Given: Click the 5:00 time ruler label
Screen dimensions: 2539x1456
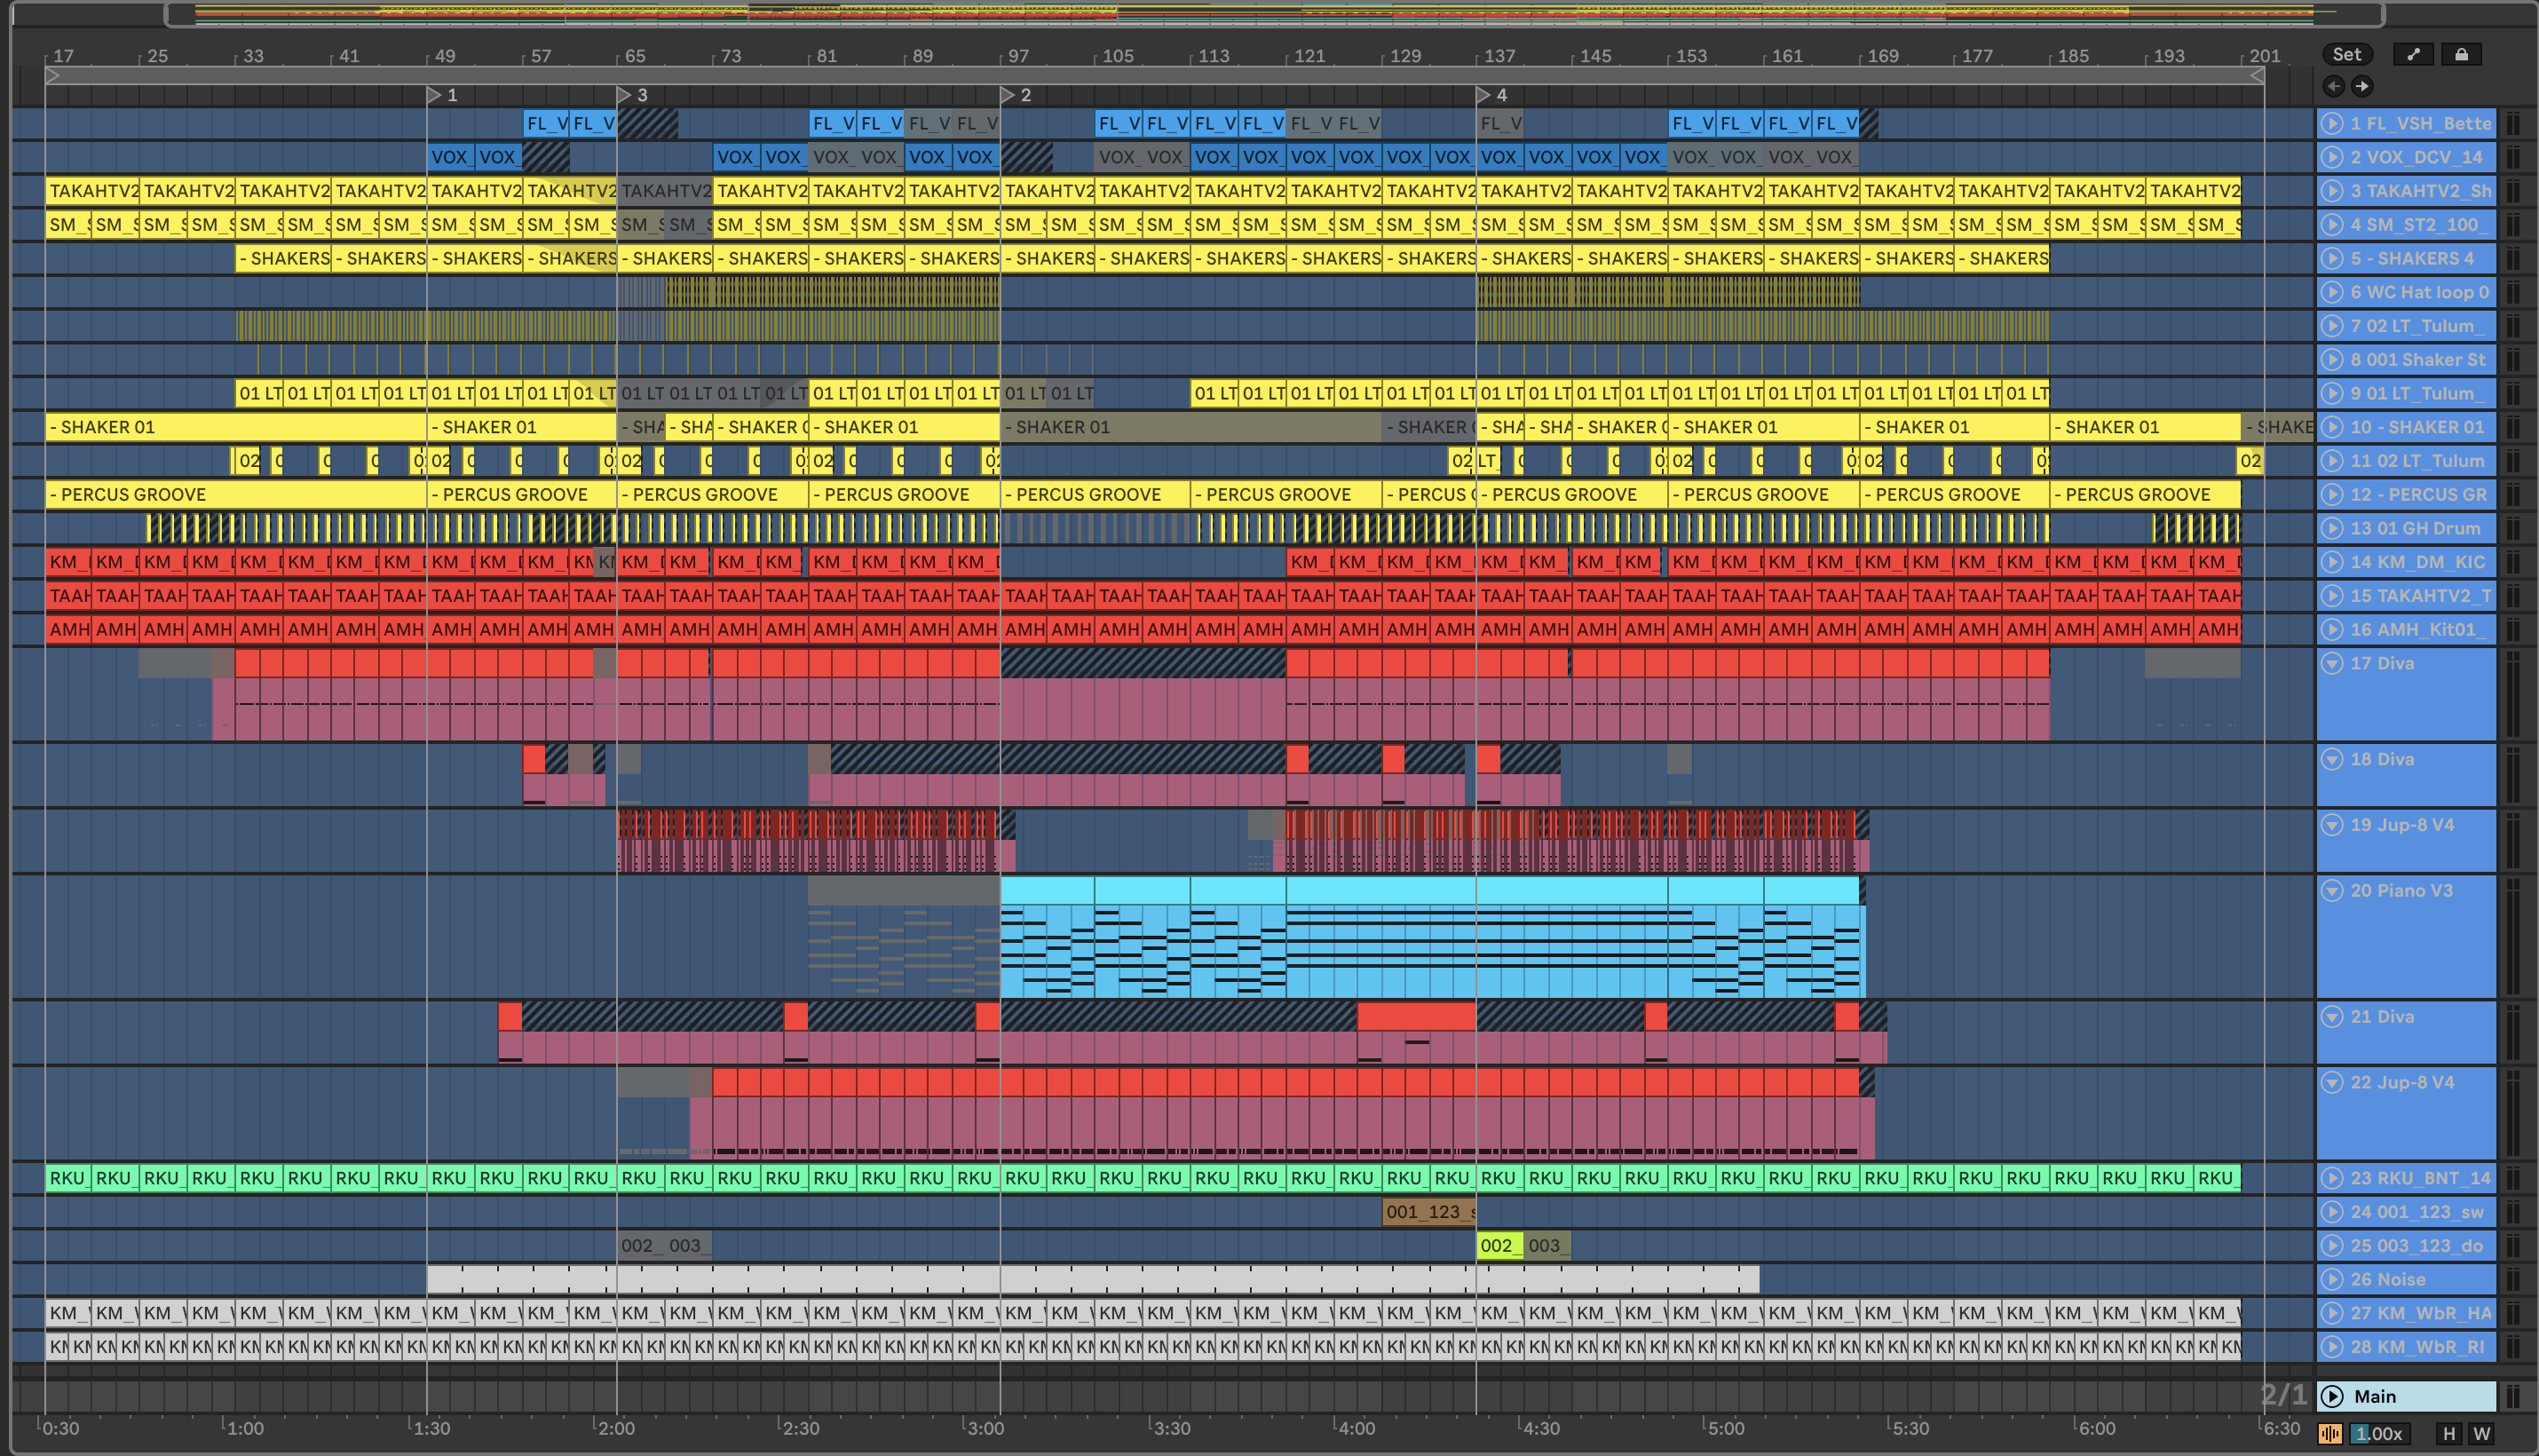Looking at the screenshot, I should [x=1726, y=1428].
